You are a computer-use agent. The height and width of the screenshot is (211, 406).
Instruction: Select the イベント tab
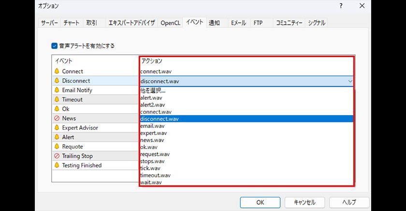tap(194, 22)
